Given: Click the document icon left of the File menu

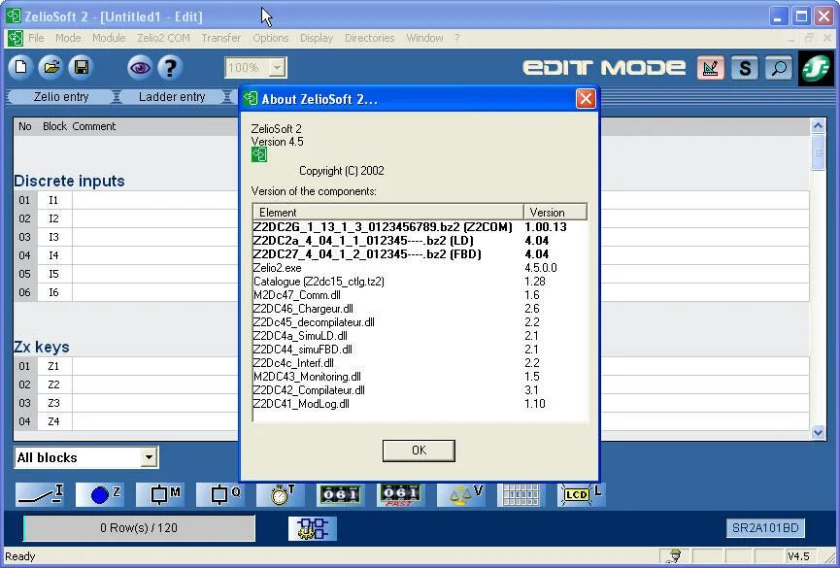Looking at the screenshot, I should [15, 38].
